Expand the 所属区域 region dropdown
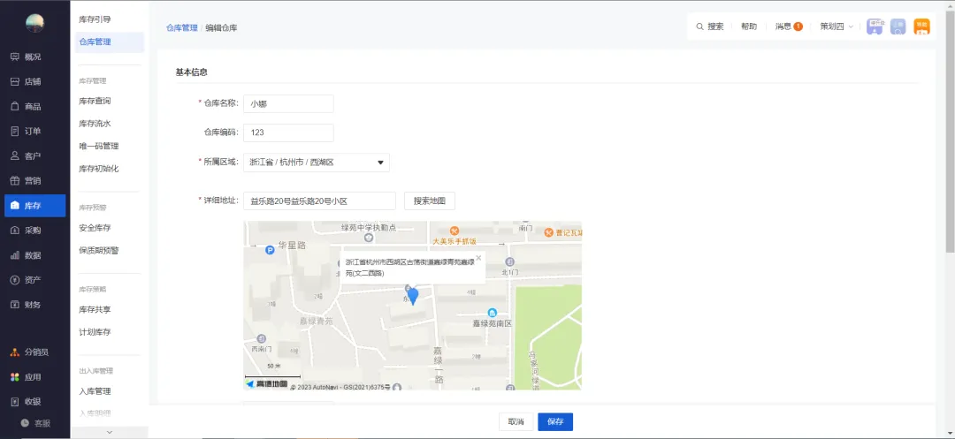The width and height of the screenshot is (955, 439). click(x=380, y=163)
